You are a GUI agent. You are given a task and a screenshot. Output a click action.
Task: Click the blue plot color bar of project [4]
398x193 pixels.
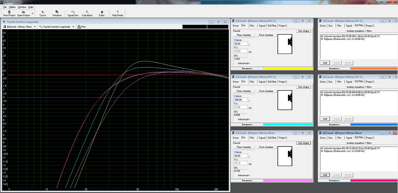[x=374, y=125]
